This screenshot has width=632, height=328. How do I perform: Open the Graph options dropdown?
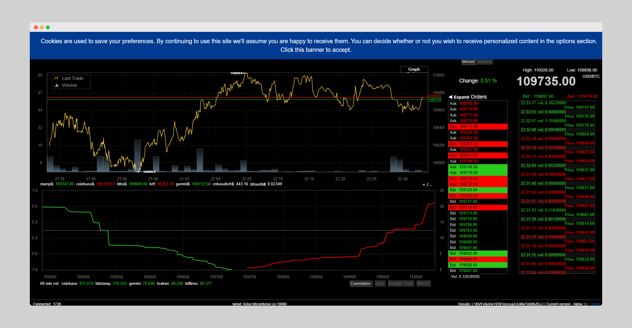point(414,69)
